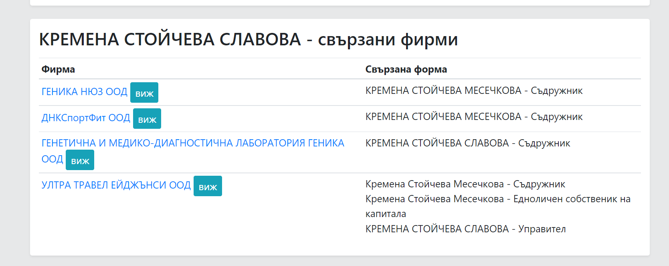Click the виж button next to ДНКСпортФит ООД
This screenshot has width=669, height=266.
coord(147,119)
